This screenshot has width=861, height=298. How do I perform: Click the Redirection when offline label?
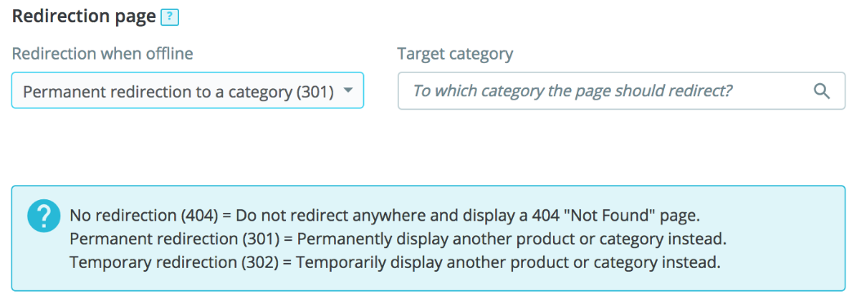(103, 54)
